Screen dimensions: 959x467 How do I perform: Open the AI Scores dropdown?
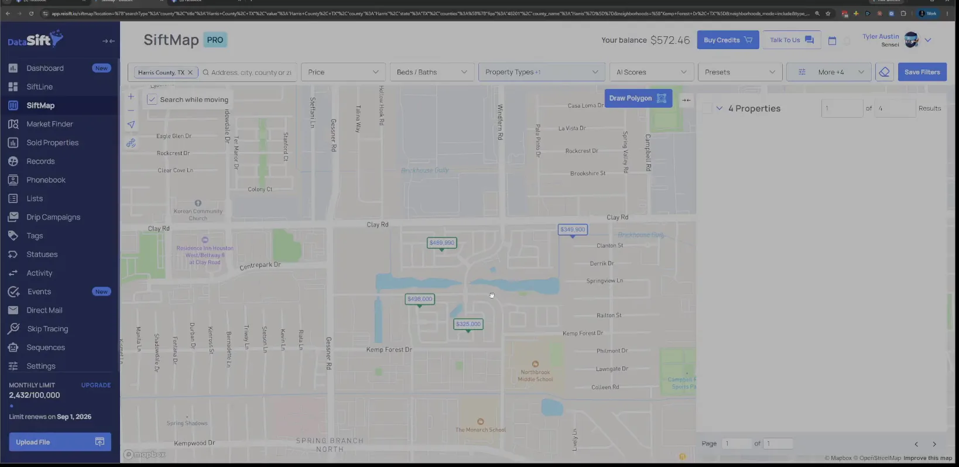(x=652, y=72)
